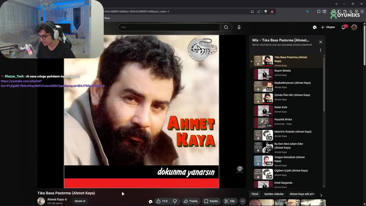Click the Oluştur create button
366x206 pixels.
(x=328, y=27)
